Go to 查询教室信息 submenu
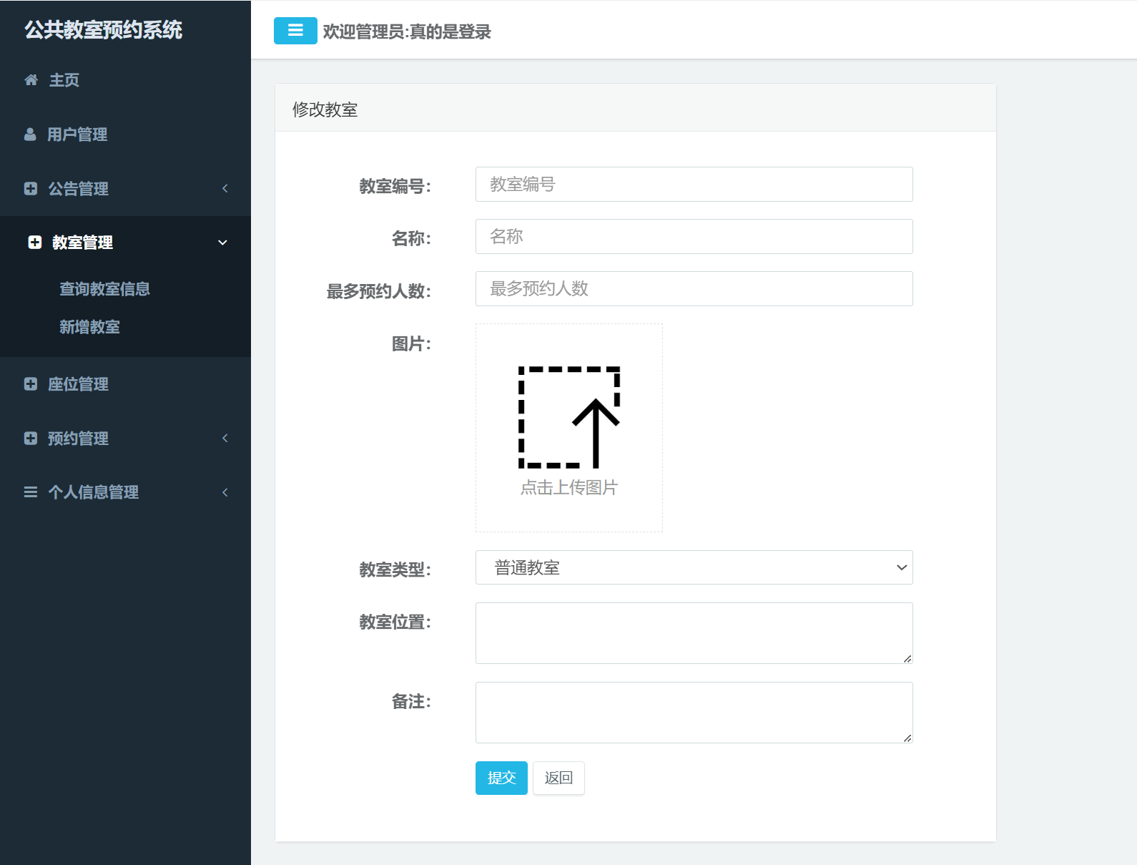Viewport: 1137px width, 865px height. (104, 289)
